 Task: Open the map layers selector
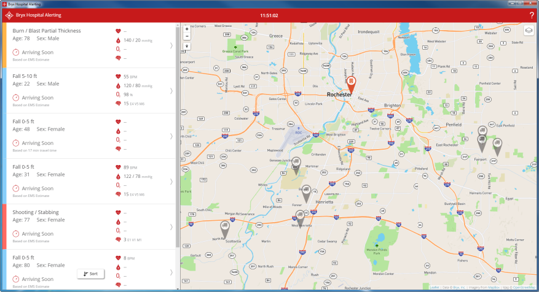pos(528,31)
